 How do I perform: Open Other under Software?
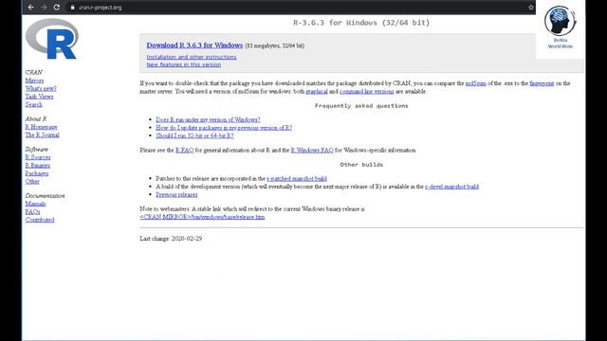coord(32,181)
